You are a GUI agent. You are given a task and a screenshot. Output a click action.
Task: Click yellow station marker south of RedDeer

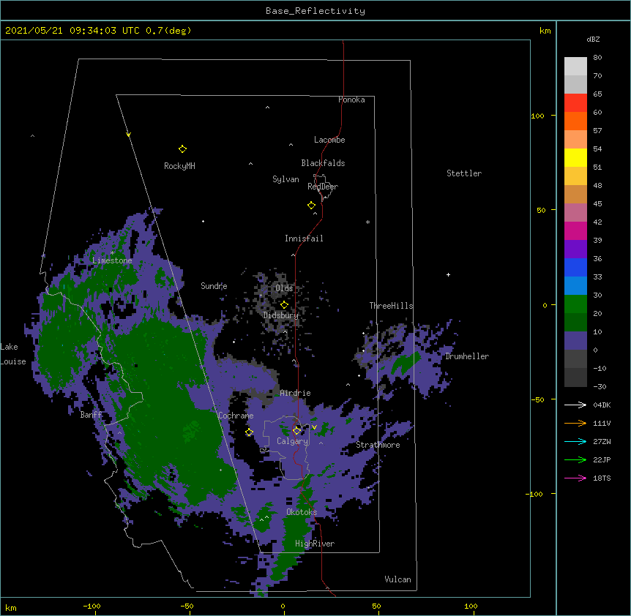[311, 206]
